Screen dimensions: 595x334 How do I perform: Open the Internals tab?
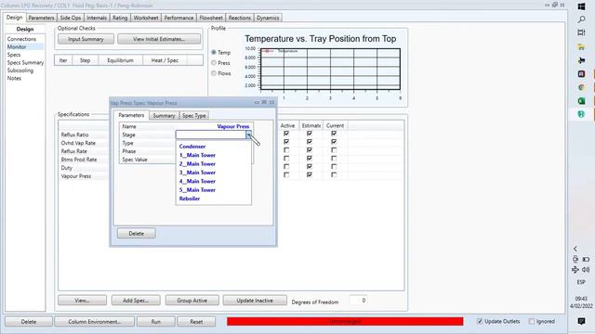point(97,18)
